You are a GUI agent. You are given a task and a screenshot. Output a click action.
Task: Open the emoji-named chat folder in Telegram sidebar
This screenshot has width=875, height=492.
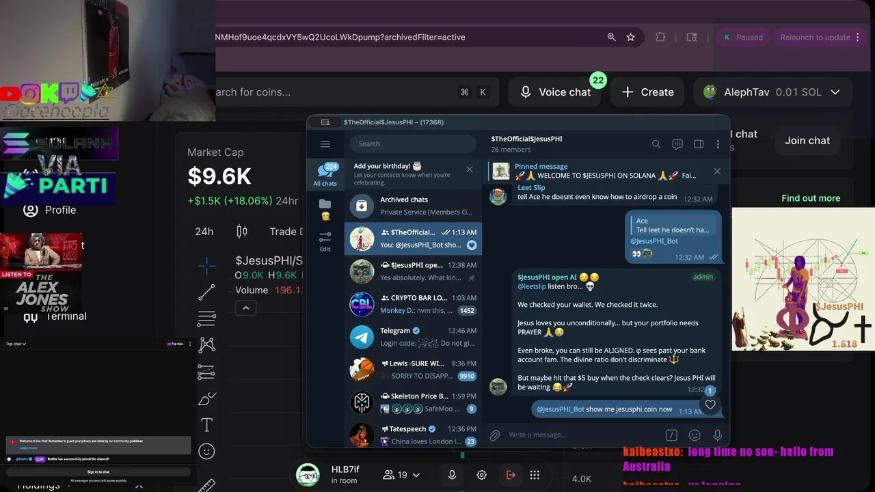tap(325, 209)
